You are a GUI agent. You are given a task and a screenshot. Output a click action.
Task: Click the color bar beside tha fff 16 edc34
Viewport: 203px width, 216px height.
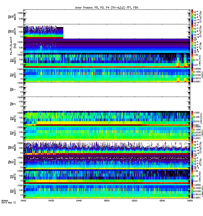[x=192, y=17]
